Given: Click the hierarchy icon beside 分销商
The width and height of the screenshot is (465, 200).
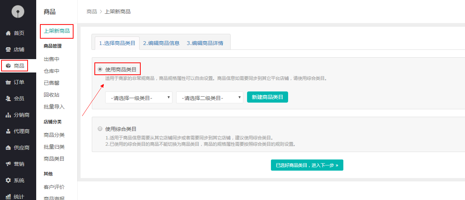Looking at the screenshot, I should coord(8,115).
